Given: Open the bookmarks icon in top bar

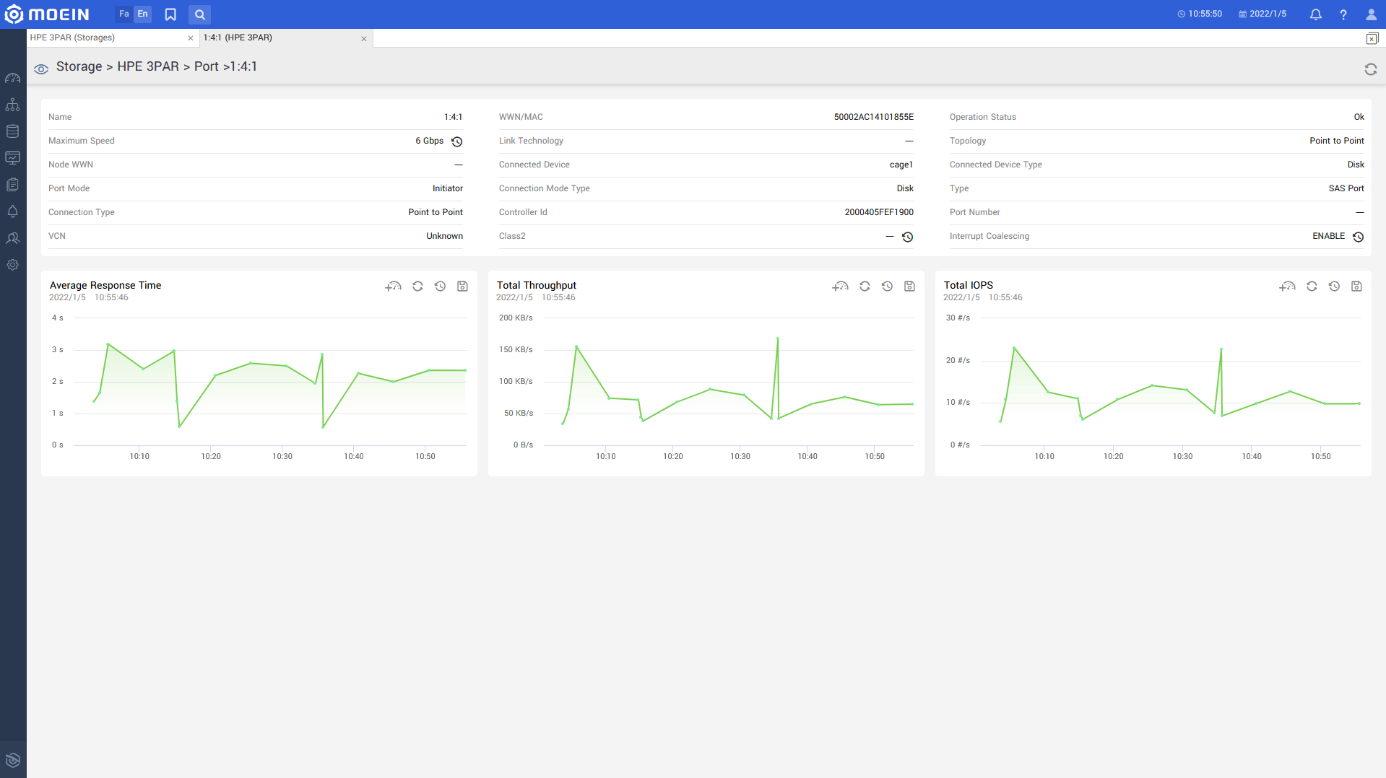Looking at the screenshot, I should (x=170, y=14).
